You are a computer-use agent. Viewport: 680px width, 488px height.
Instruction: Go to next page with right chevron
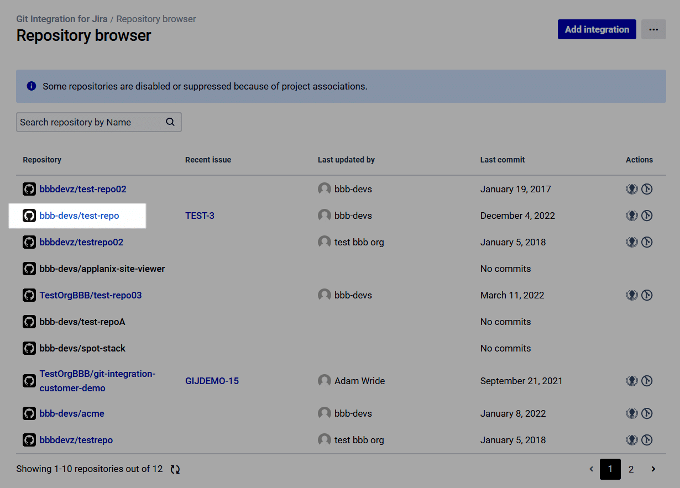pyautogui.click(x=653, y=469)
